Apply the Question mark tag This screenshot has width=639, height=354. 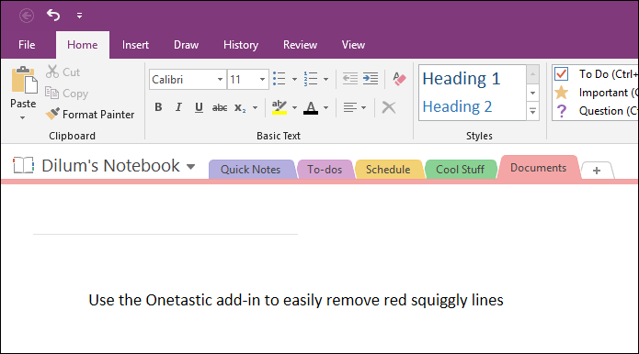click(x=561, y=111)
